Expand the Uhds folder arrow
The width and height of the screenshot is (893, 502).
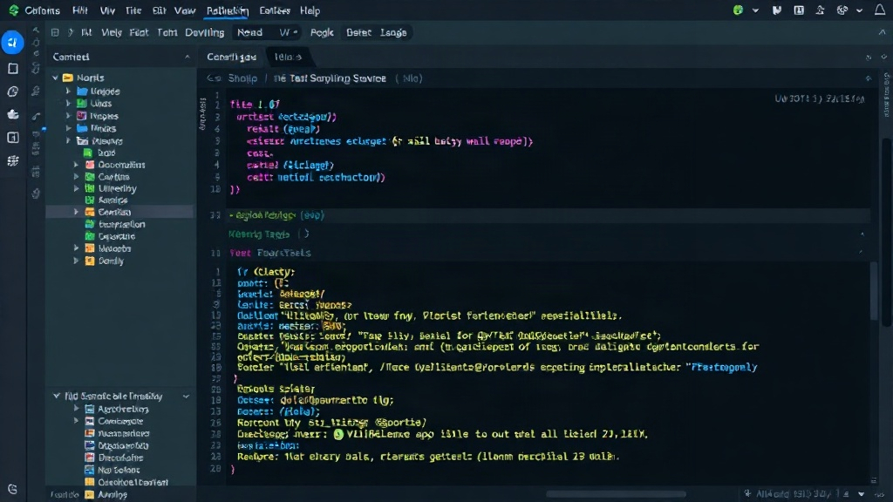pyautogui.click(x=68, y=103)
